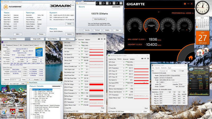Switch to Professional Mode in Gigabyte
Screen dimensions: 212x119
pos(183,13)
